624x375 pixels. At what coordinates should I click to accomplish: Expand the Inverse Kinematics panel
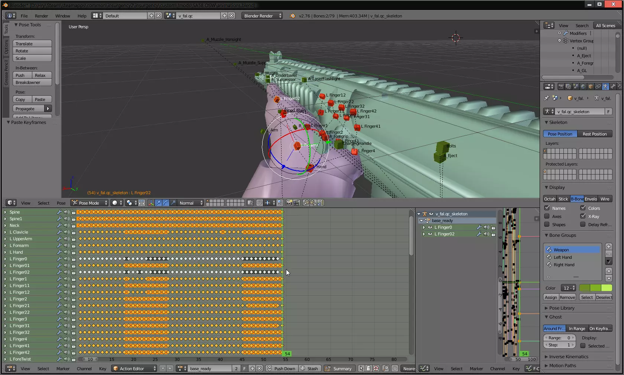[568, 357]
